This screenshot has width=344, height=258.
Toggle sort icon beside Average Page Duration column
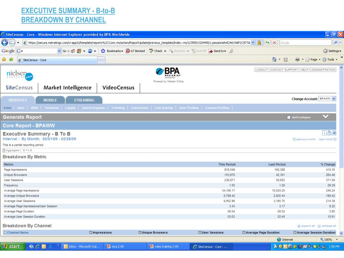pos(244,232)
